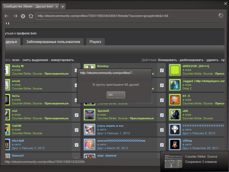Image resolution: width=229 pixels, height=172 pixels.
Task: Open N1 -5's orange avatar
Action: pos(175,100)
